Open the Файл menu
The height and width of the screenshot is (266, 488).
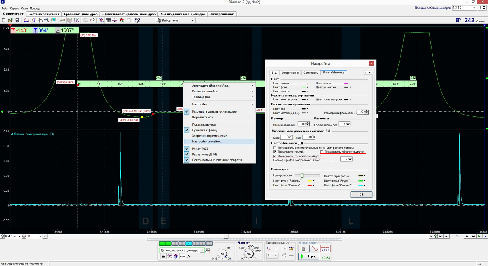coord(5,8)
